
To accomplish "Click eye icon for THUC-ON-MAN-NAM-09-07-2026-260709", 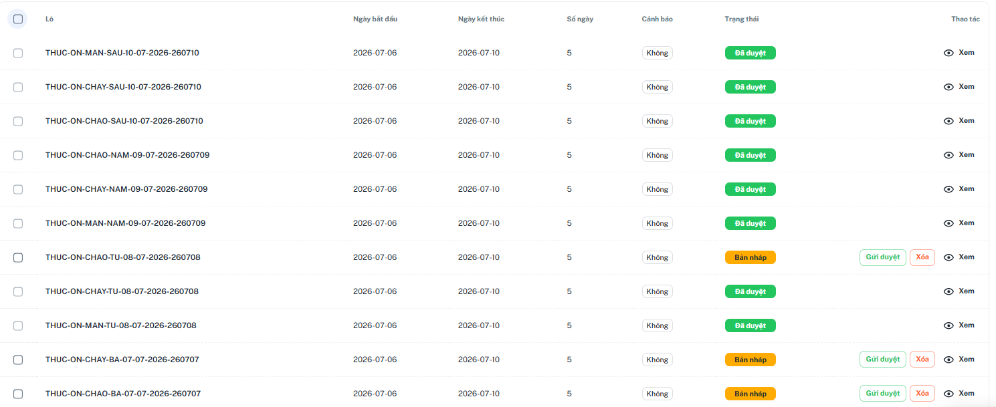I will (949, 223).
